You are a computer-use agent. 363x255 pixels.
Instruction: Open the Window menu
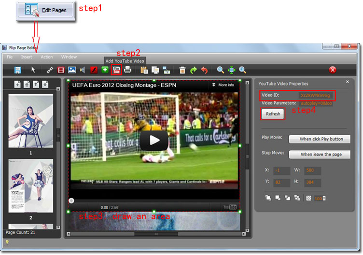[x=69, y=57]
